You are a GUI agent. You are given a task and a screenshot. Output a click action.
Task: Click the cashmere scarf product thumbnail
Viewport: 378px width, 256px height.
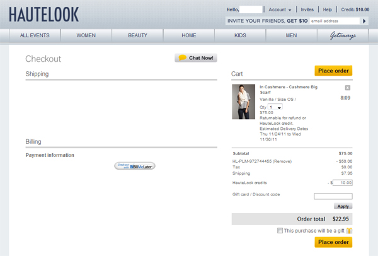point(243,102)
